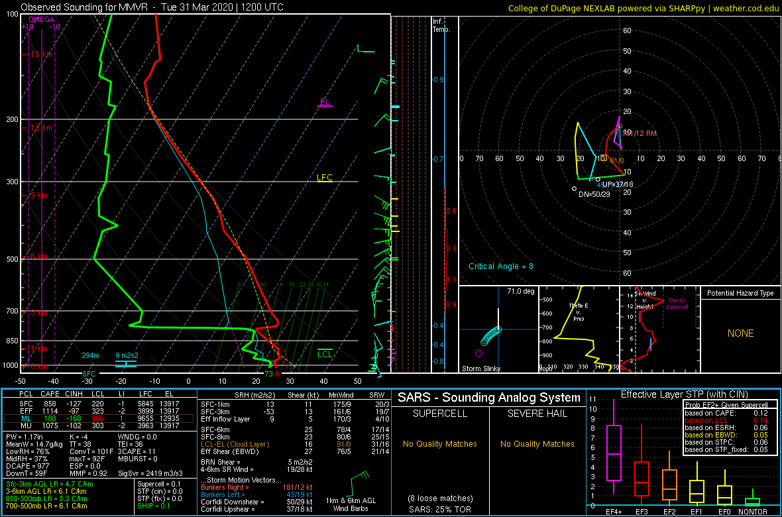Select the magenta EF4+ box plot
Screen dimensions: 782x517
pos(613,447)
